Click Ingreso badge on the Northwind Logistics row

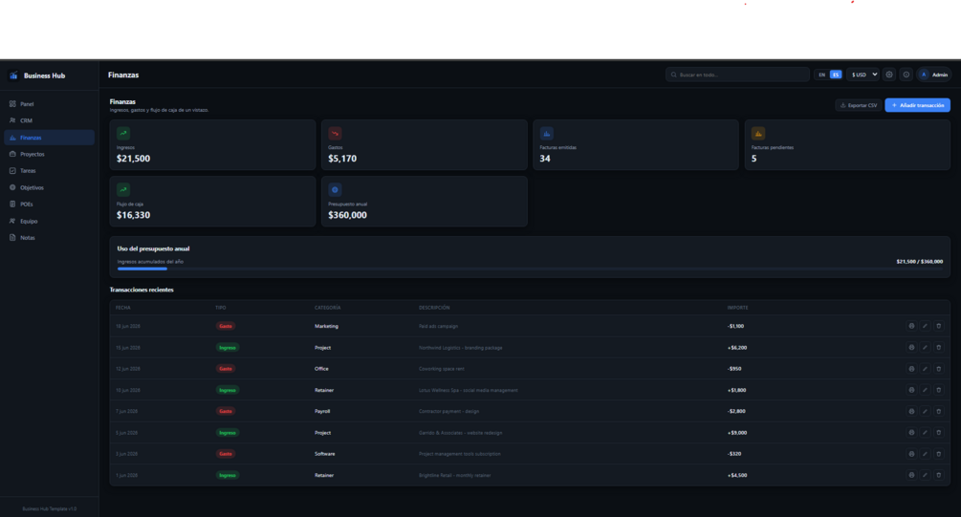pos(228,347)
